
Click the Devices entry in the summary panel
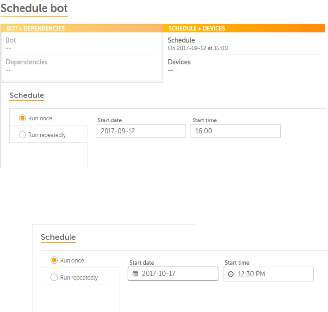click(x=179, y=62)
